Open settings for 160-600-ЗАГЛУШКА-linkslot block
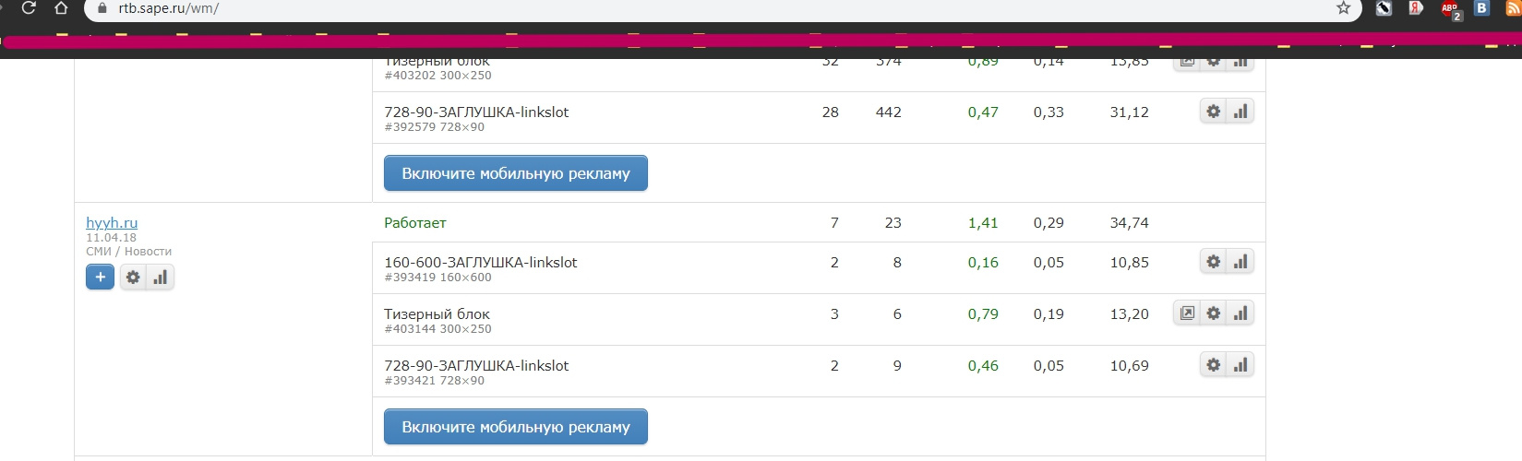 tap(1213, 262)
